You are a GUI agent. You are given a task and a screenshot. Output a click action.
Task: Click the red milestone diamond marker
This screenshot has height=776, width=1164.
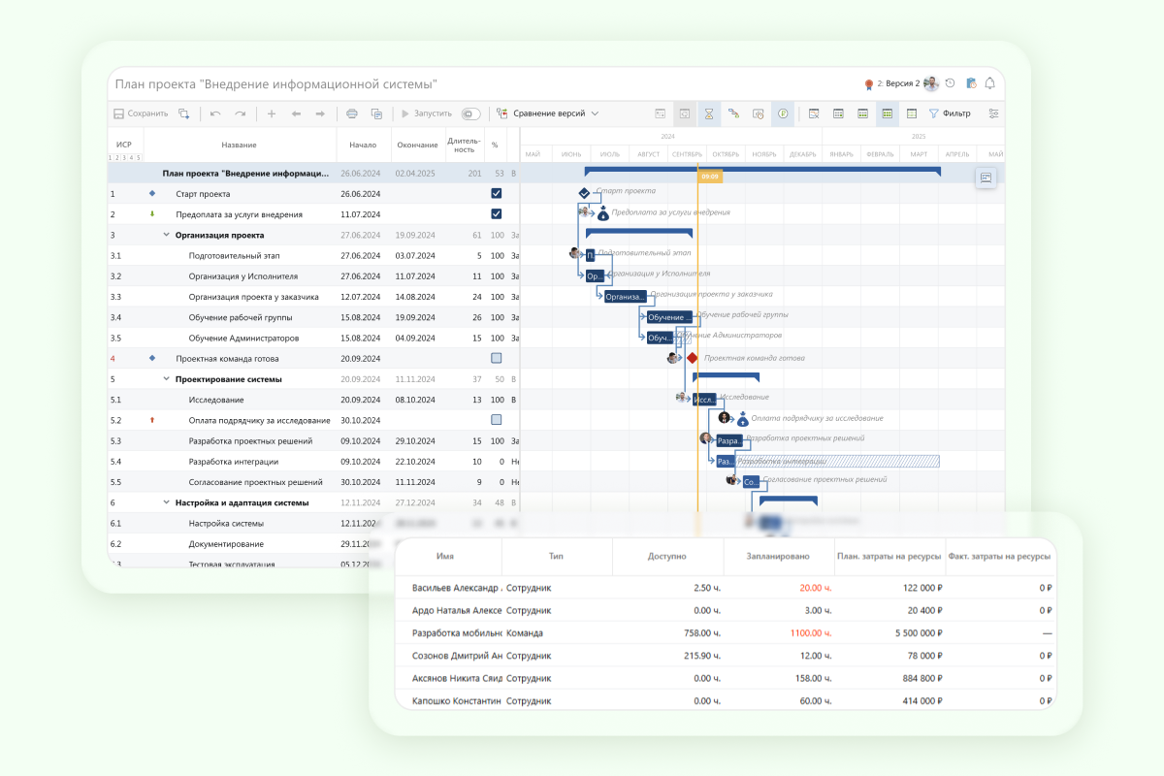click(x=693, y=358)
